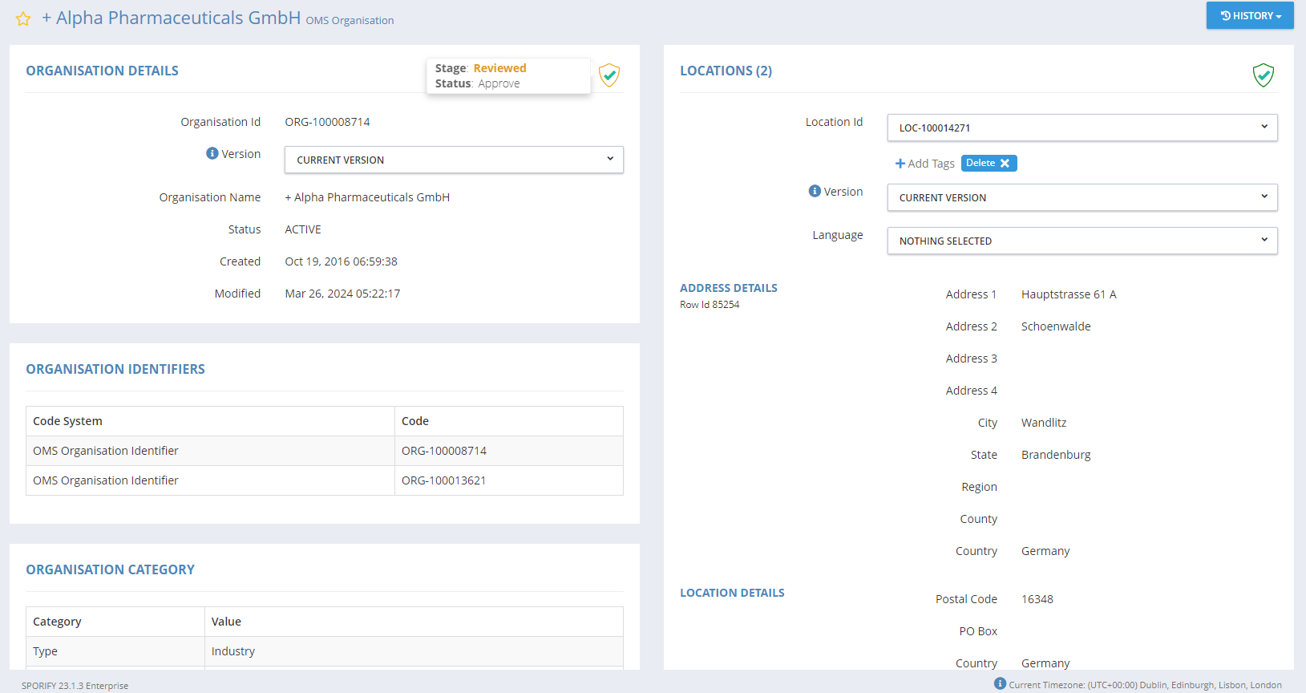
Task: Click the Delete button
Action: click(x=981, y=163)
